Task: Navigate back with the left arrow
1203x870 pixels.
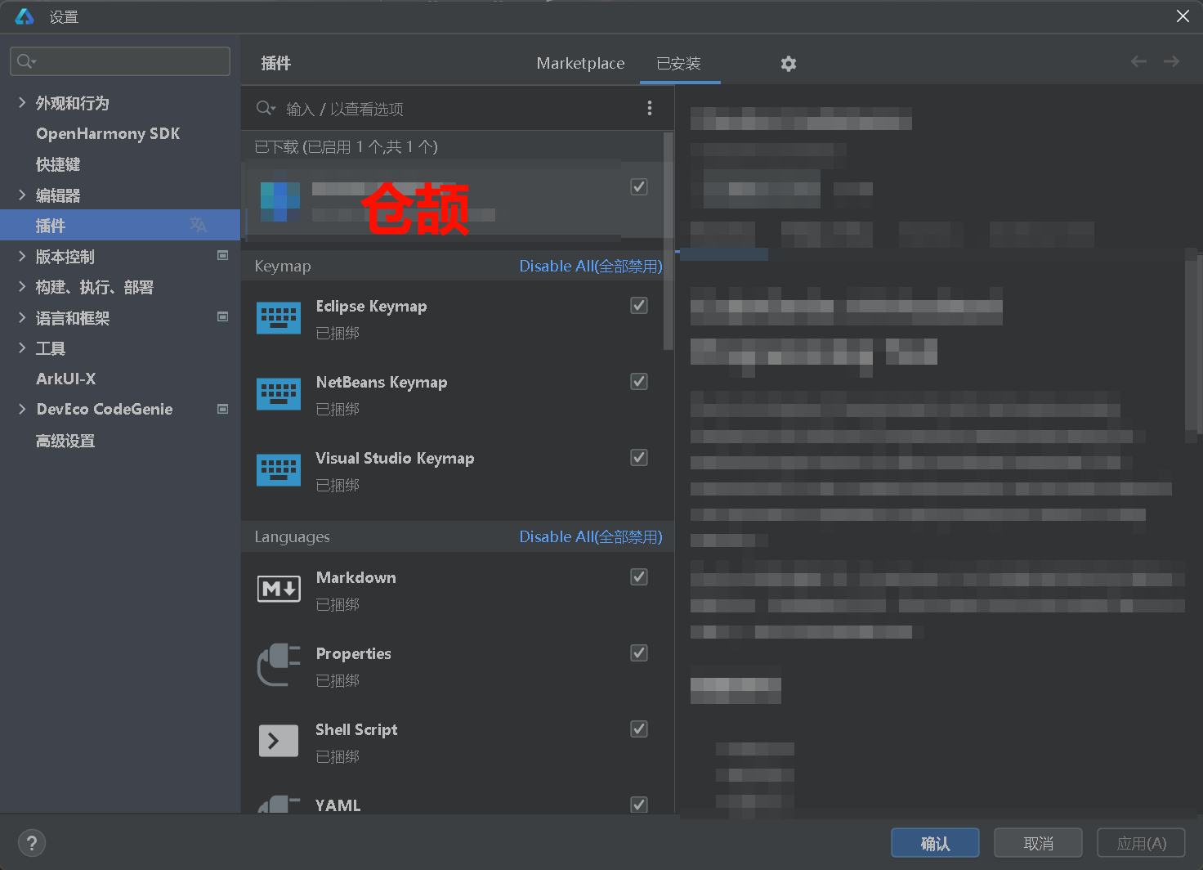Action: (x=1138, y=61)
